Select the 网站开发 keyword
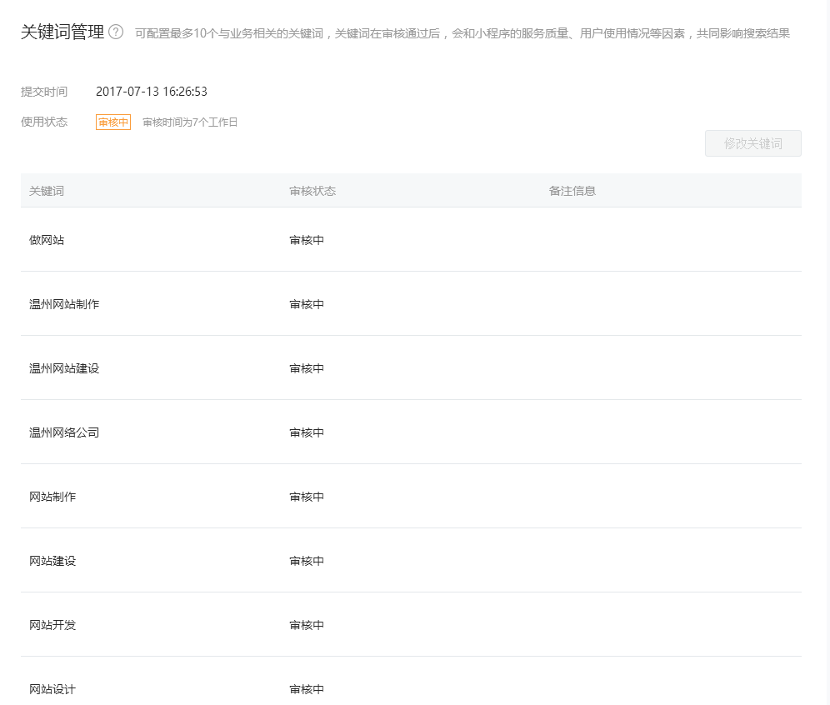Image resolution: width=830 pixels, height=705 pixels. (x=52, y=625)
